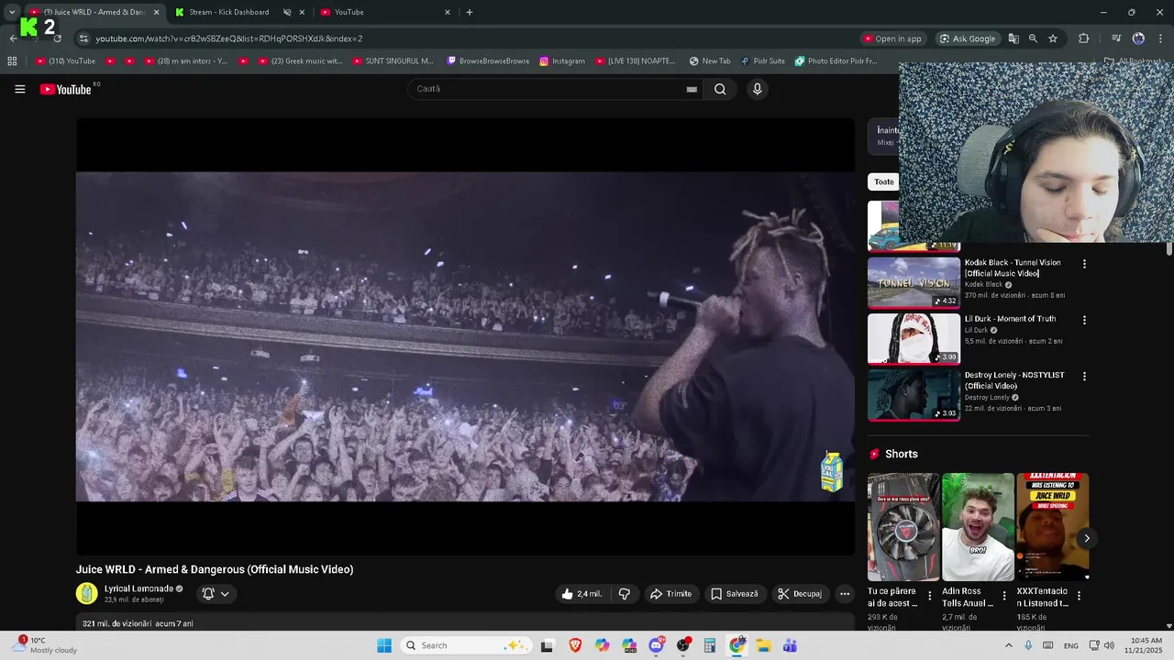This screenshot has width=1174, height=660.
Task: Open Microsoft Teams from the taskbar
Action: point(790,645)
